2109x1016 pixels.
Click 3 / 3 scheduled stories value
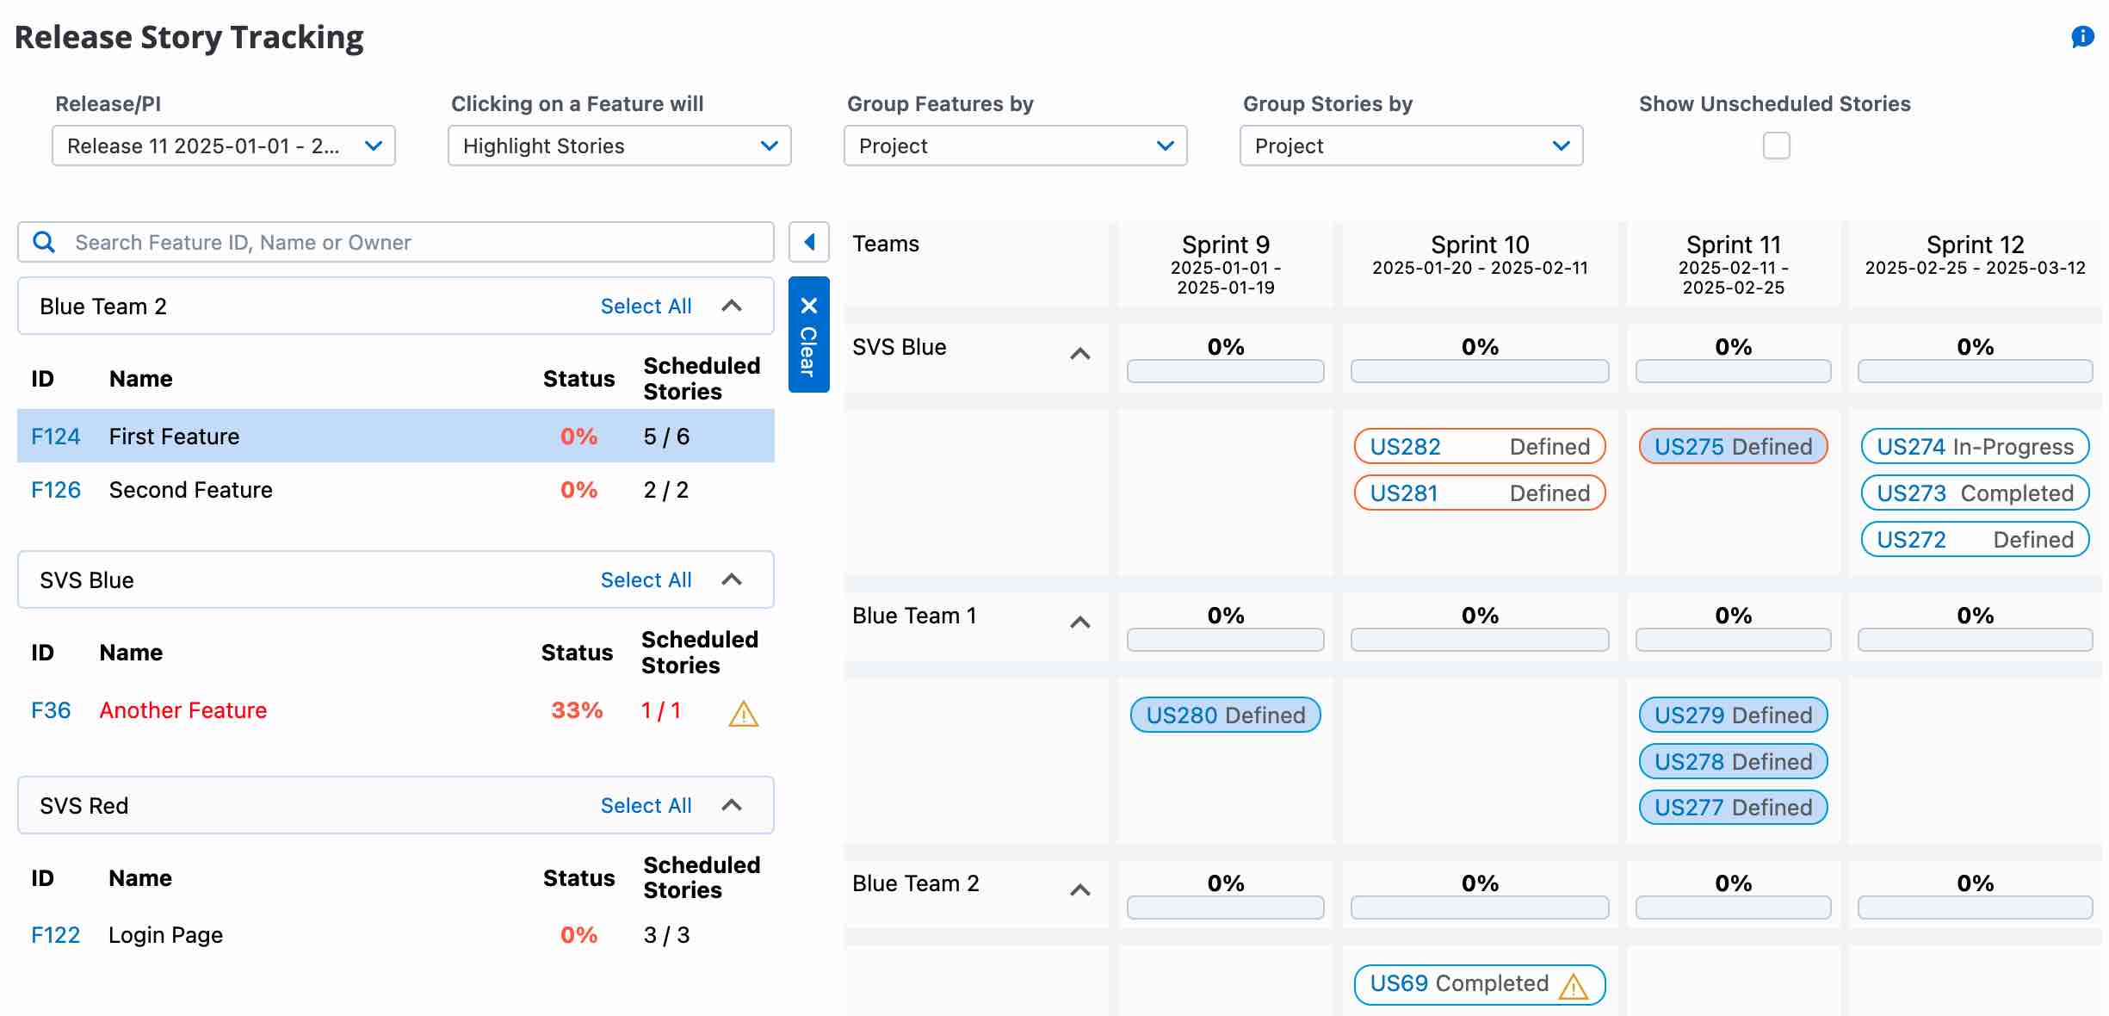point(666,935)
